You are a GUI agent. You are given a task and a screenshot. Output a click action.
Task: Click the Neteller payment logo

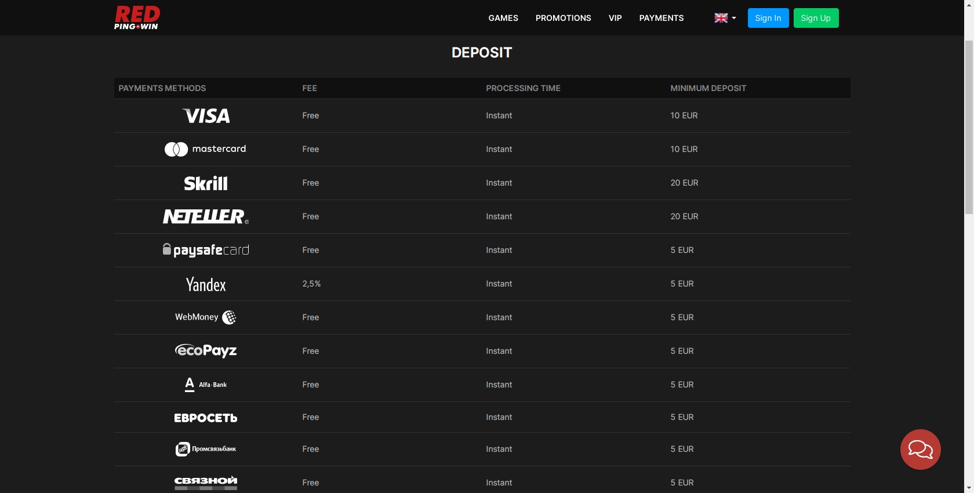pos(206,216)
